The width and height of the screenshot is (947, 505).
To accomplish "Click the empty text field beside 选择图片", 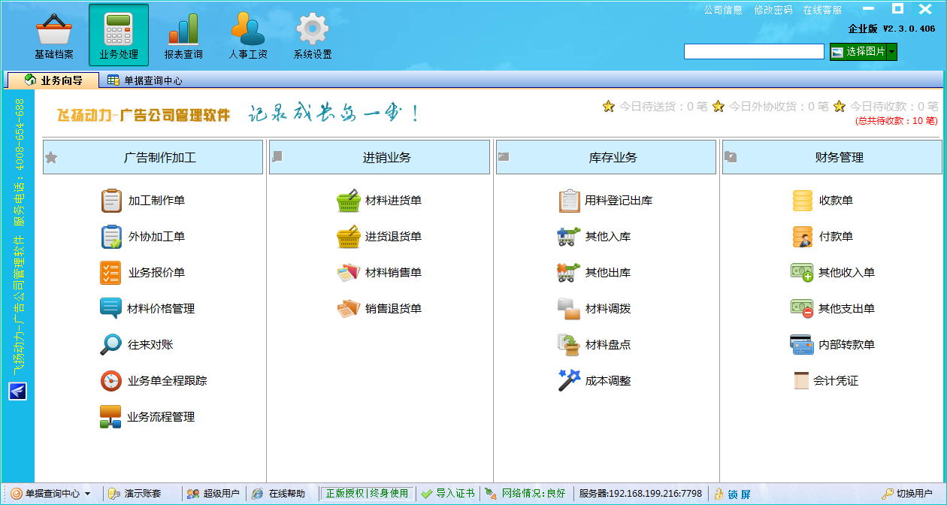I will (x=754, y=52).
